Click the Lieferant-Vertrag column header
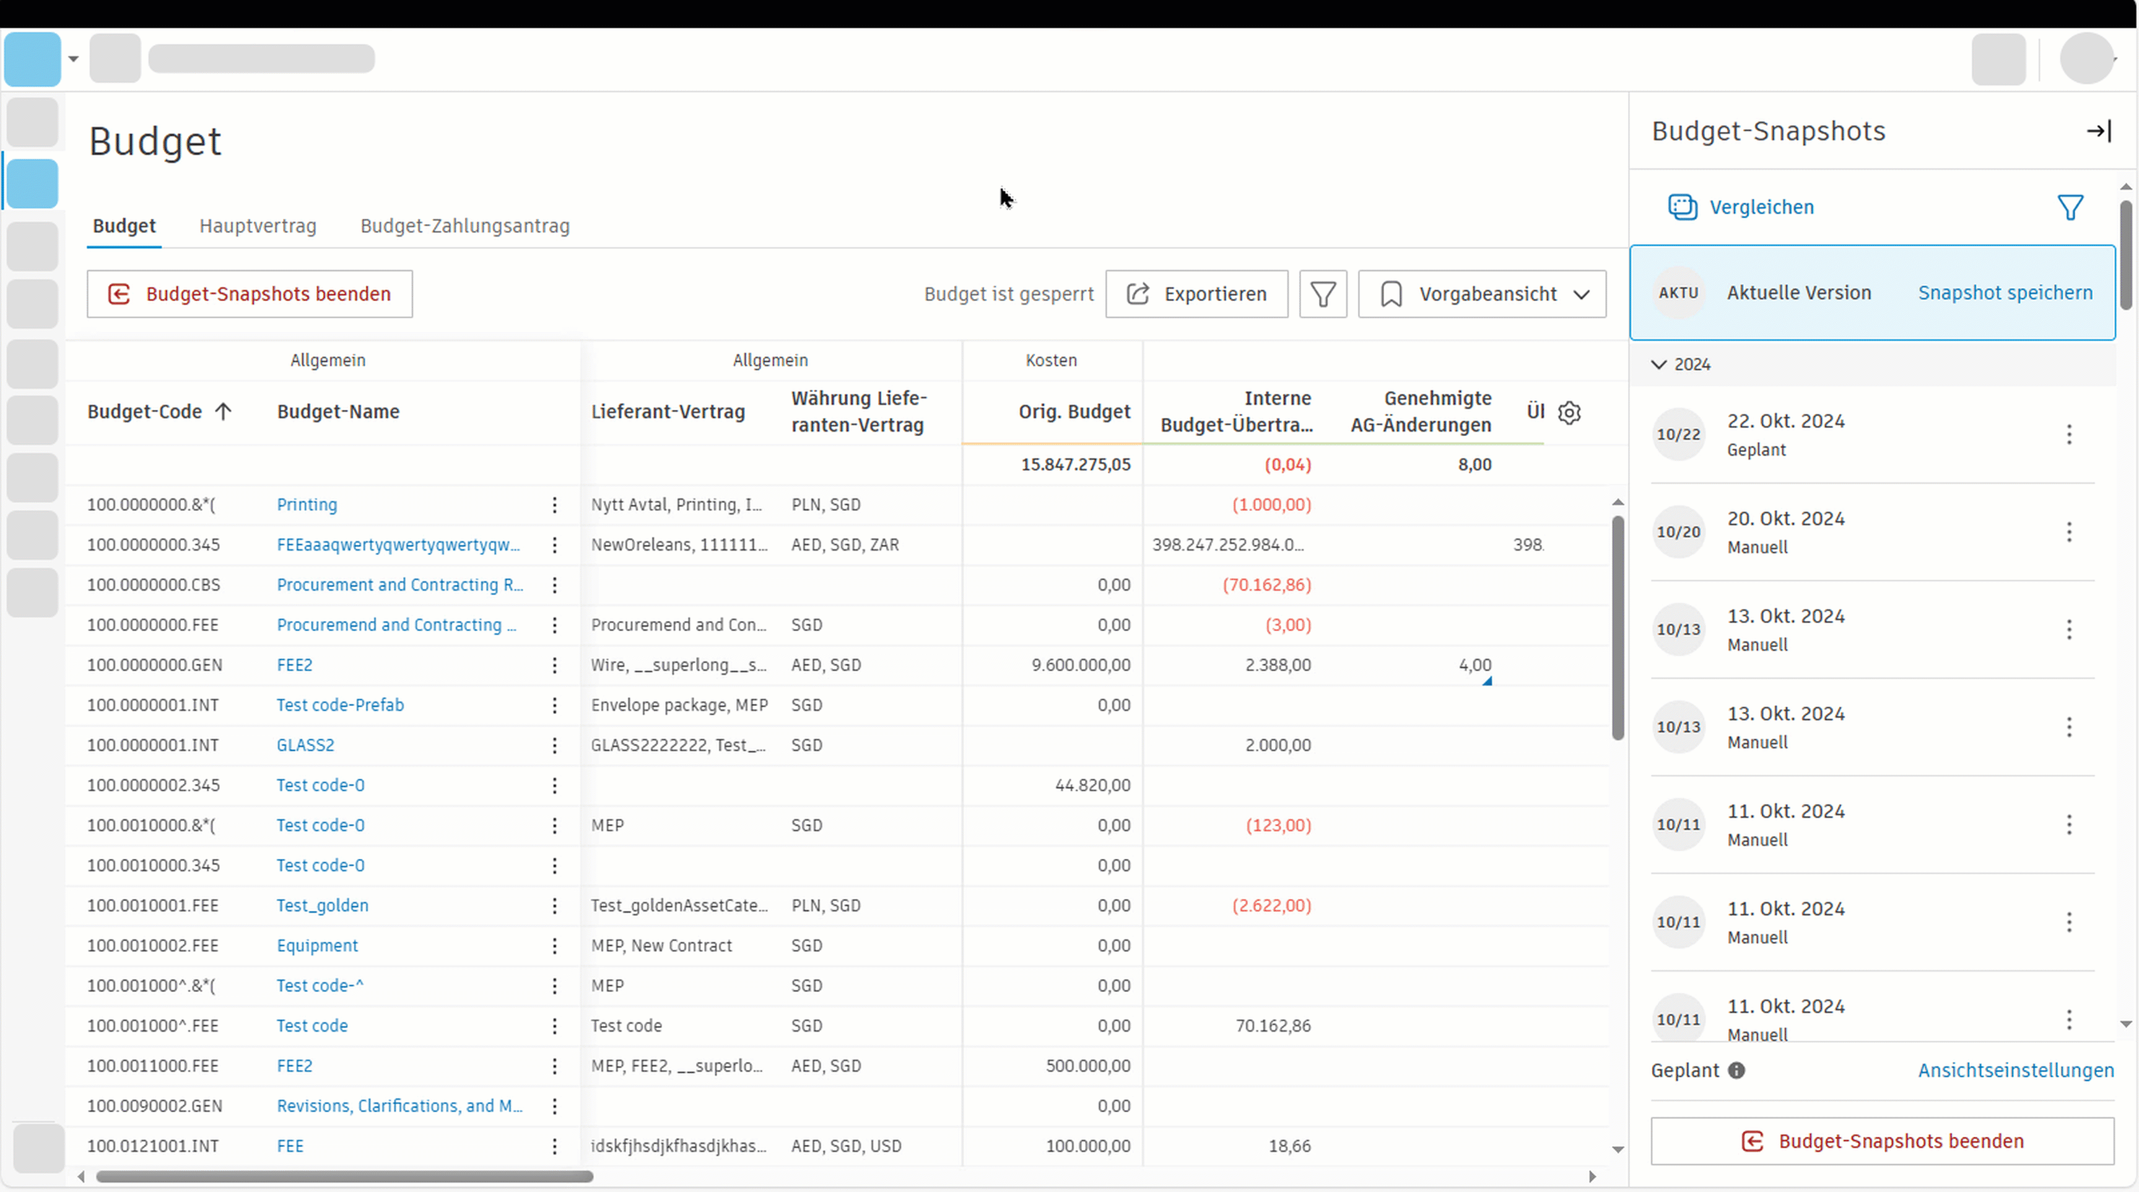 668,412
